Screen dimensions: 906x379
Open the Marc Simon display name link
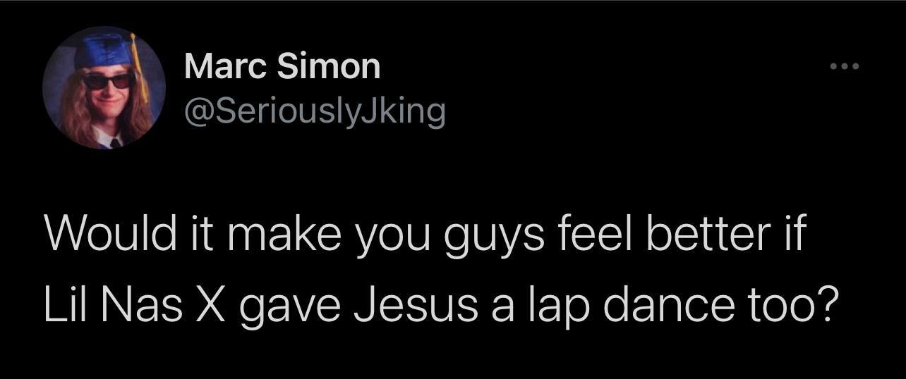pos(282,67)
